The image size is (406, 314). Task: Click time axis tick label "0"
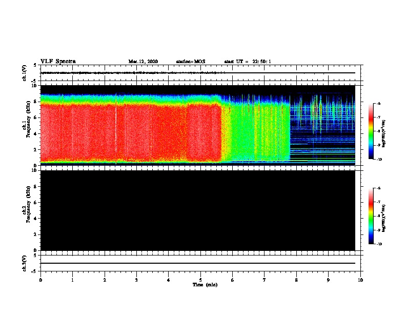tap(40, 280)
